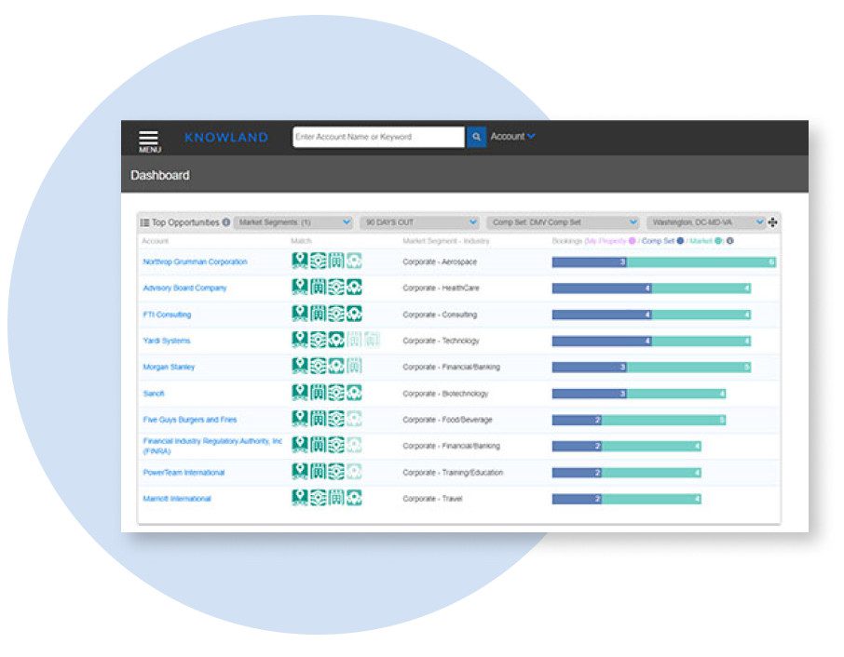
Task: Click the Dashboard page title
Action: (x=160, y=175)
